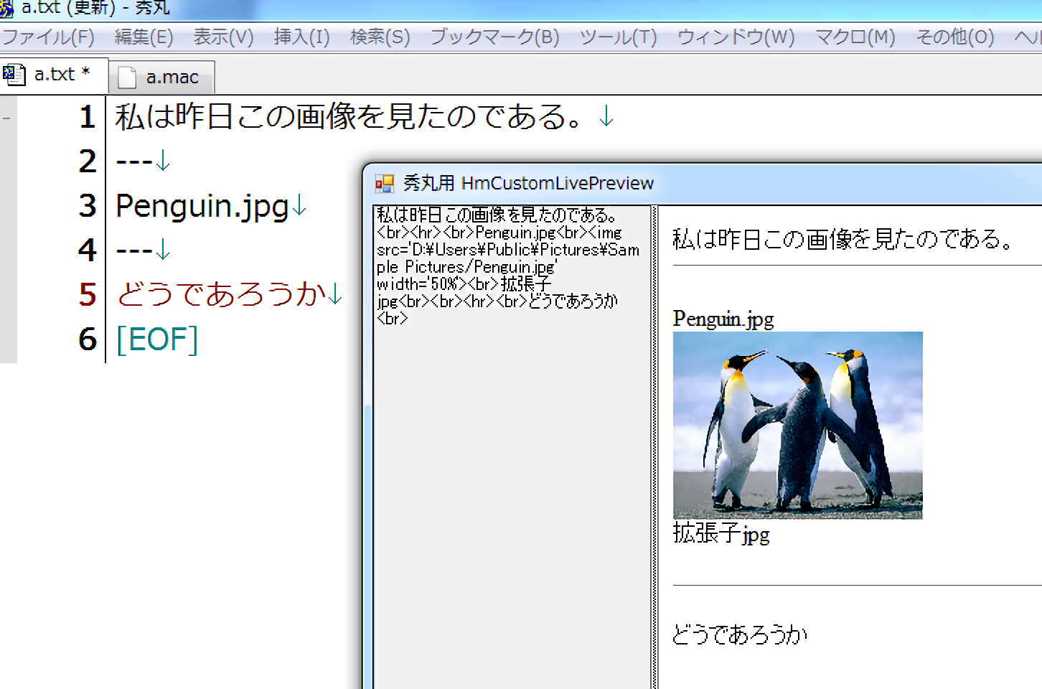Open the ファイル(F) menu
This screenshot has height=689, width=1042.
(x=50, y=37)
